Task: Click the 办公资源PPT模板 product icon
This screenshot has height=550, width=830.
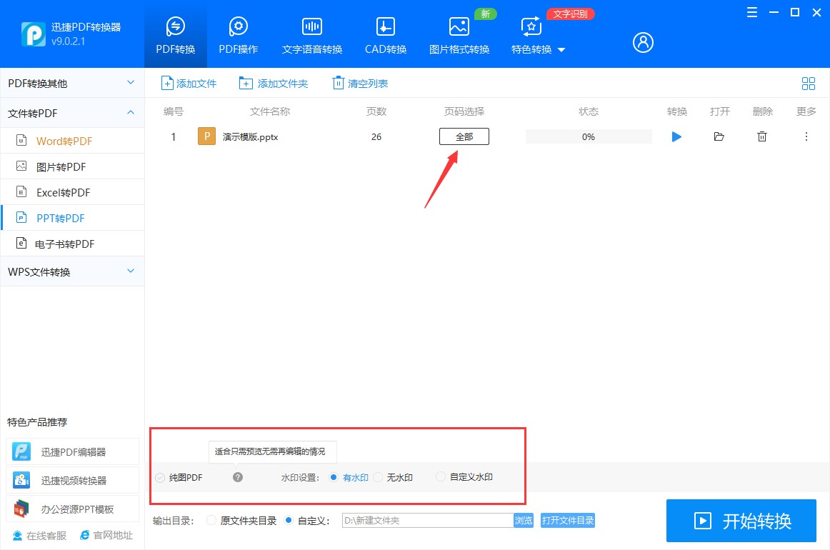Action: point(21,509)
